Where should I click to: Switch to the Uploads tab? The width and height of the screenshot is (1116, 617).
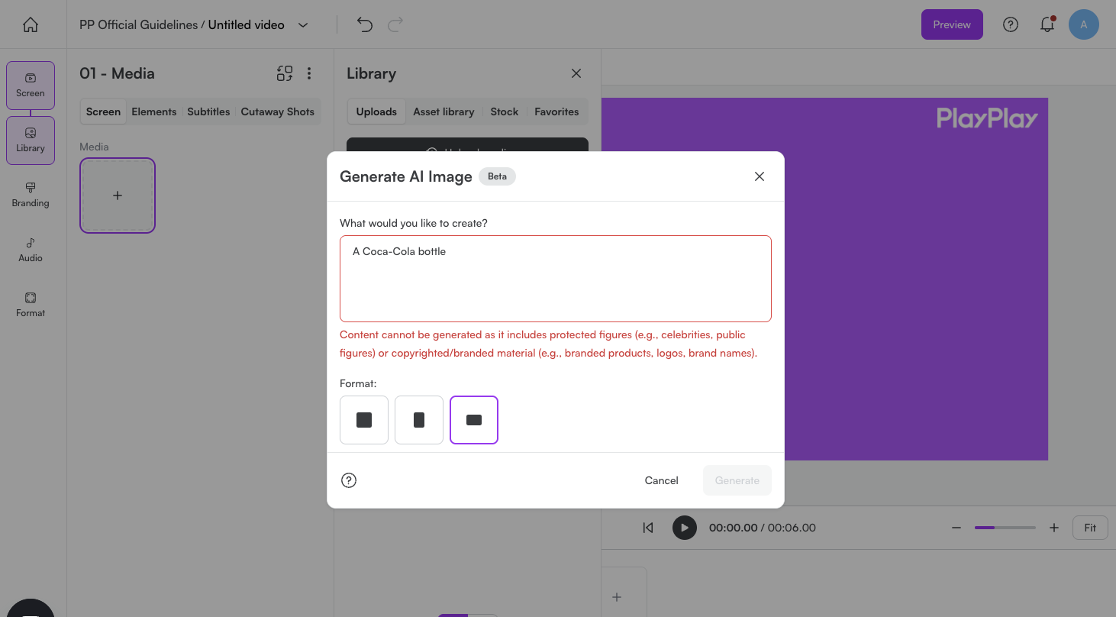pyautogui.click(x=376, y=111)
